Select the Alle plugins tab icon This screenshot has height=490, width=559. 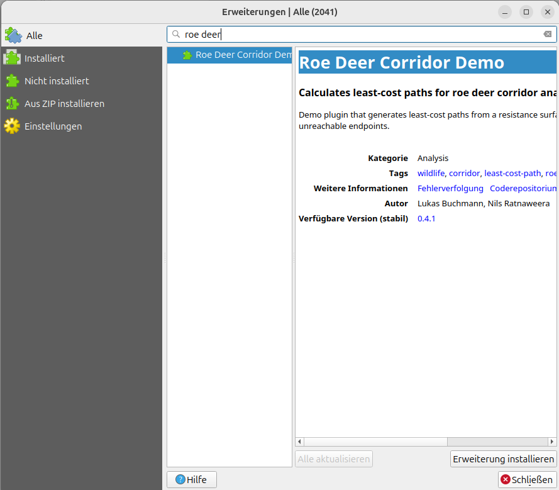(13, 35)
